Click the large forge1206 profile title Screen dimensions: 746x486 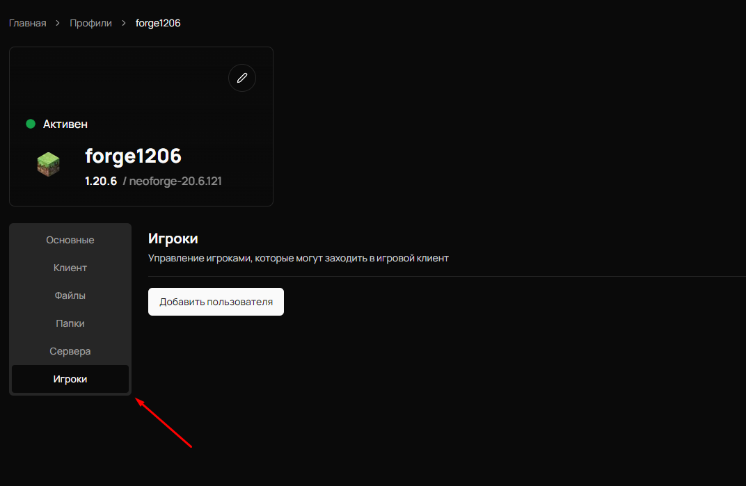pos(133,156)
